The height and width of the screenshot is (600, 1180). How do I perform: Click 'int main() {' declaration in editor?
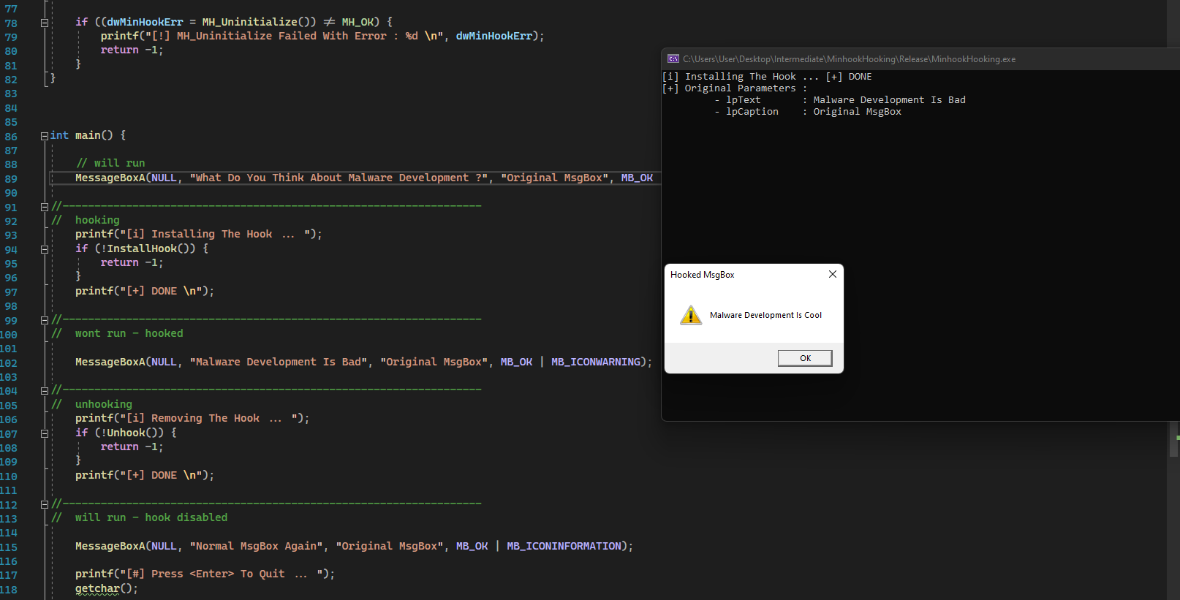click(x=88, y=135)
